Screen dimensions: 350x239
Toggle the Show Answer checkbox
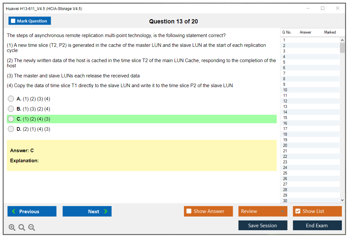189,211
